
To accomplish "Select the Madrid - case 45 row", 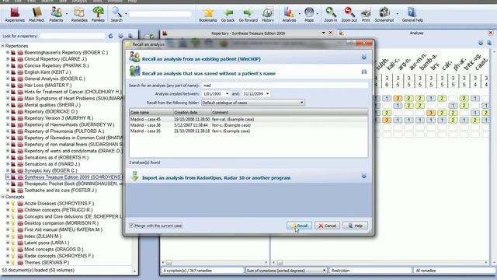I will click(x=248, y=119).
